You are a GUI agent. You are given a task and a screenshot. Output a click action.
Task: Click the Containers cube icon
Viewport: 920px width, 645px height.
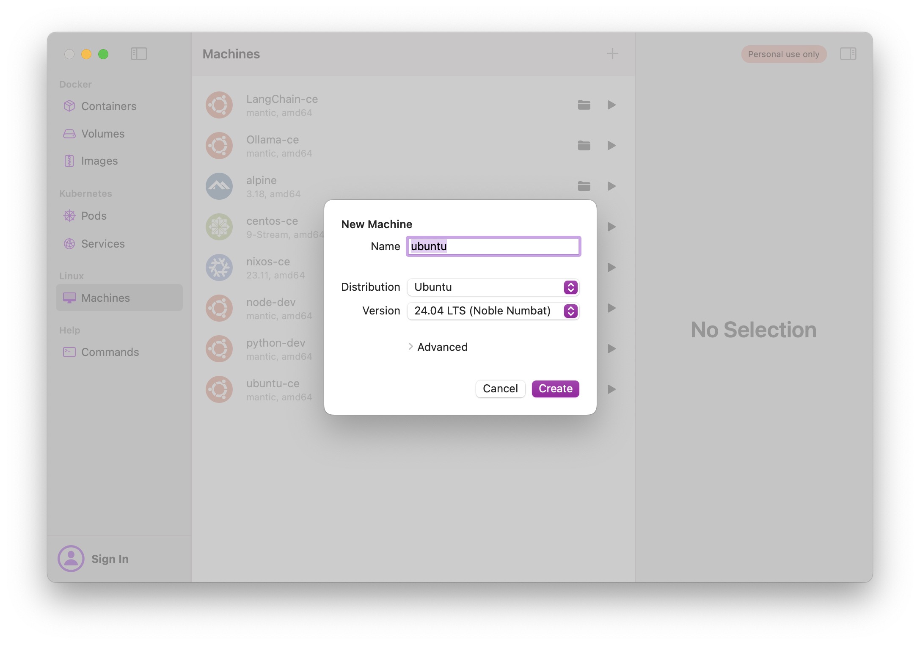coord(69,106)
